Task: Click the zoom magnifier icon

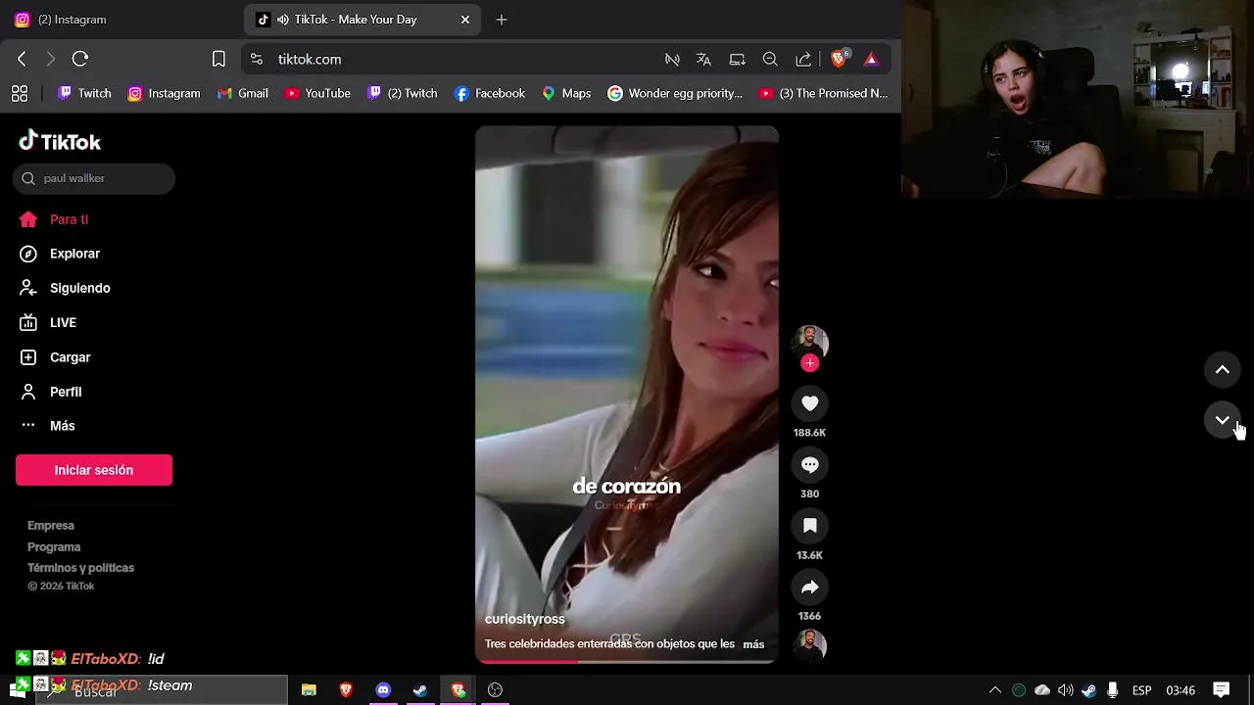Action: (x=770, y=59)
